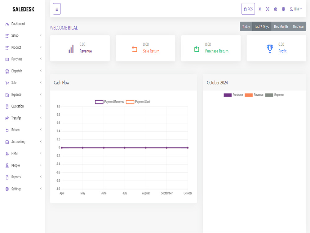Image resolution: width=310 pixels, height=233 pixels.
Task: Click the Accounting briefcase icon
Action: click(x=7, y=142)
